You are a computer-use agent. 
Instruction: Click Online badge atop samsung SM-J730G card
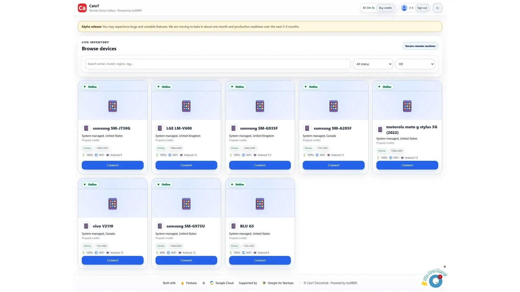click(x=90, y=87)
